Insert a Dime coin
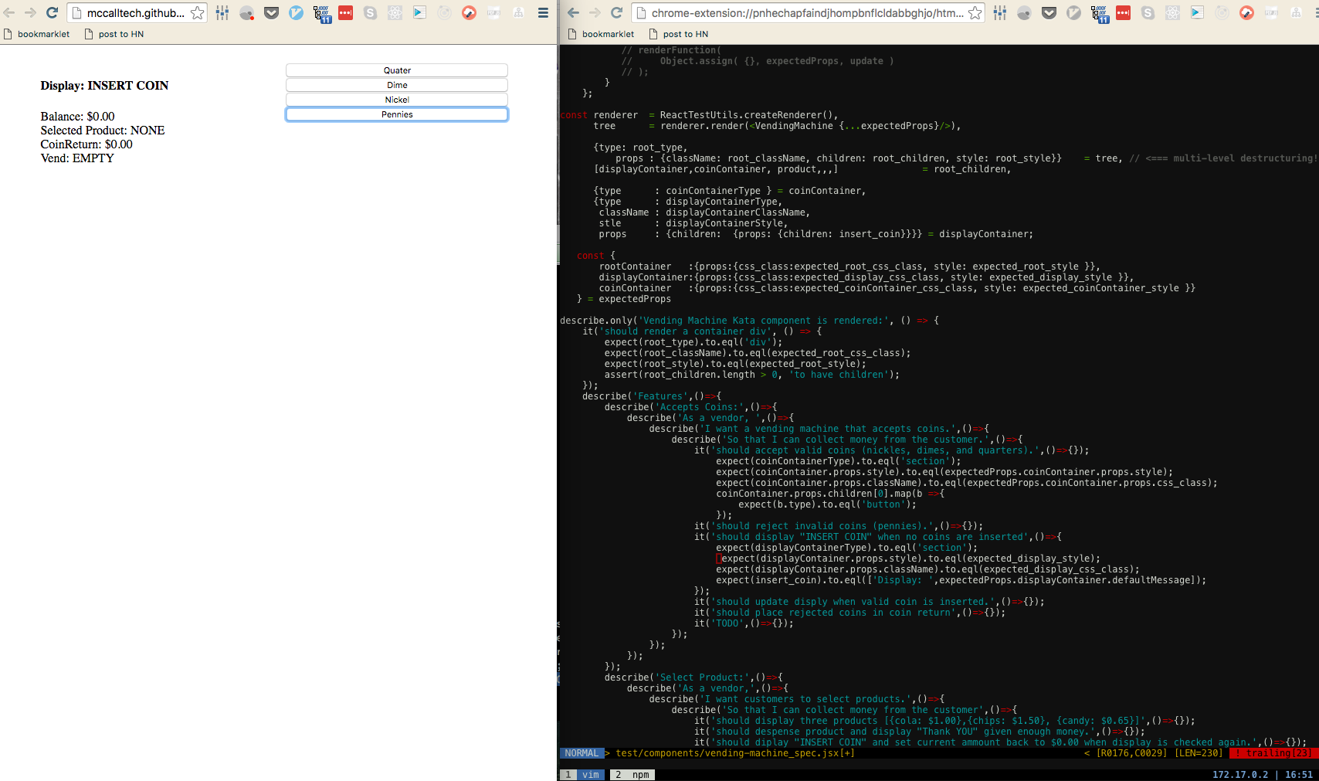 coord(397,85)
